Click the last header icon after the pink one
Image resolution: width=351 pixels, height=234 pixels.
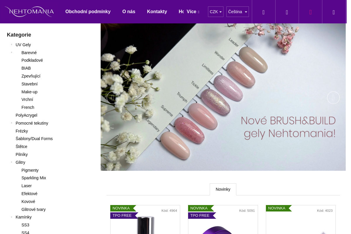click(334, 12)
